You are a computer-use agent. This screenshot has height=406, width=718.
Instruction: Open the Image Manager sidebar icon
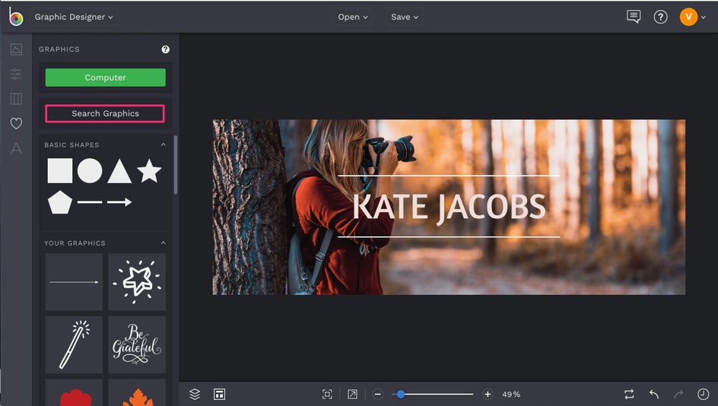click(16, 49)
